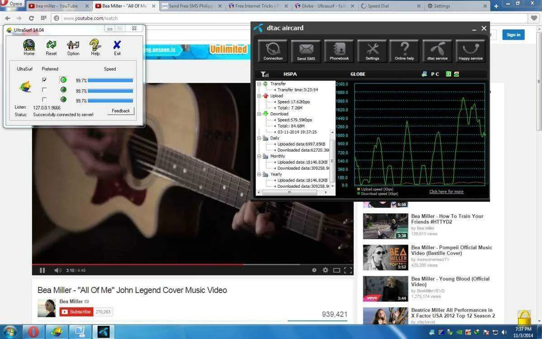The height and width of the screenshot is (339, 542).
Task: Subscribe to Bea Miller channel
Action: coord(76,312)
